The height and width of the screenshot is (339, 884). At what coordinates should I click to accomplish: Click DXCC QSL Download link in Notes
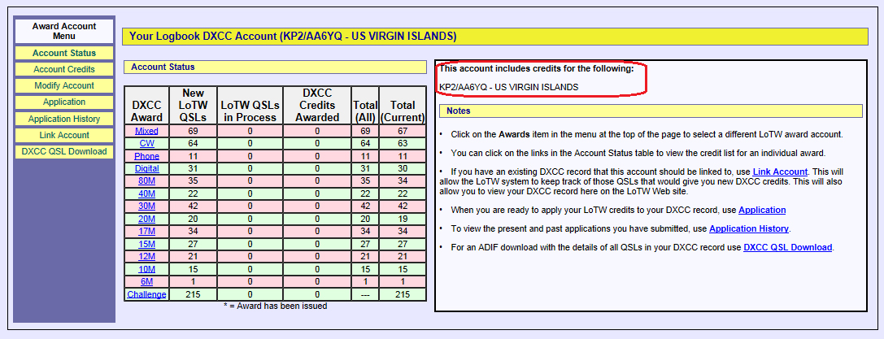787,247
